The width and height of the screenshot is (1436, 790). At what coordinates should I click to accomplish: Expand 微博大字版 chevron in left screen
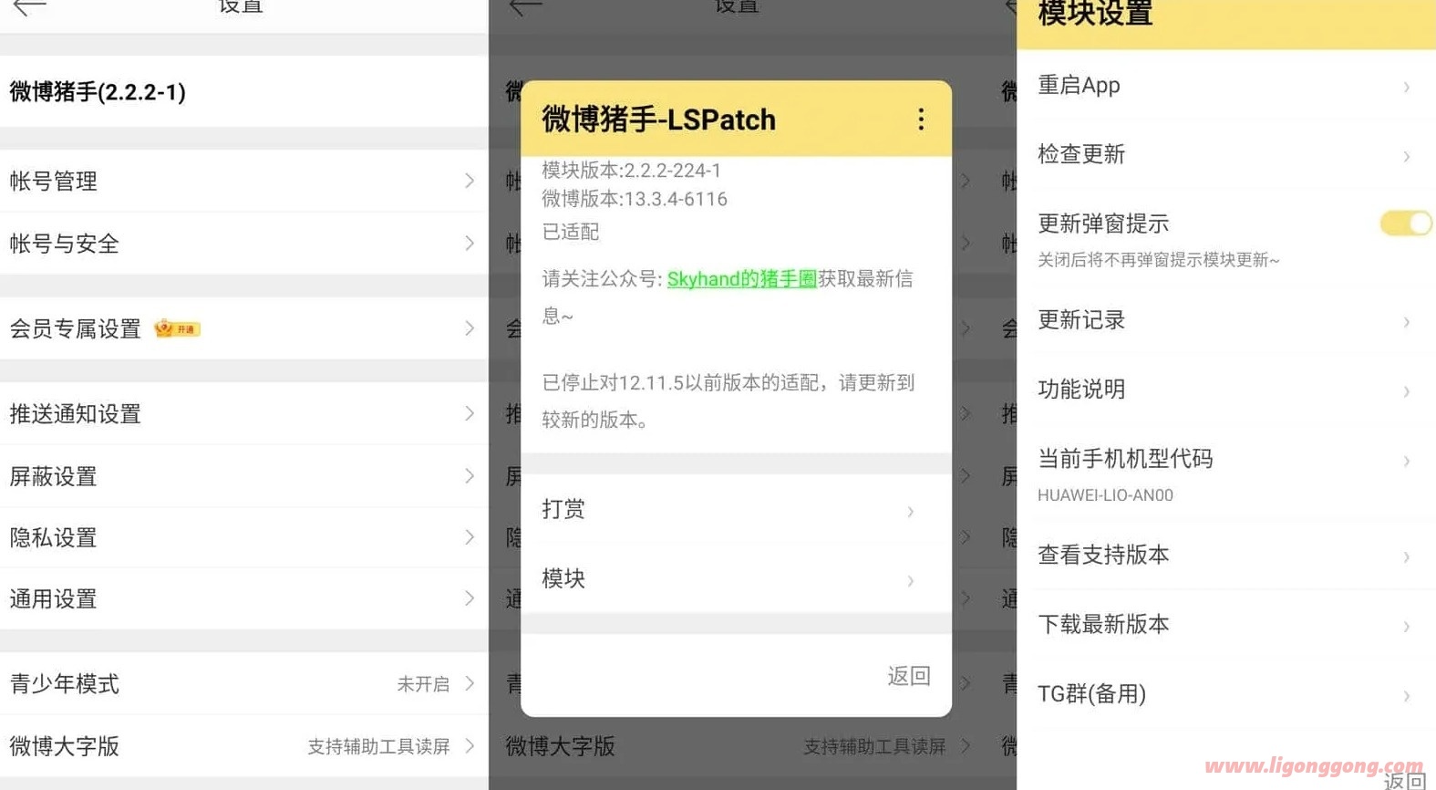tap(470, 745)
